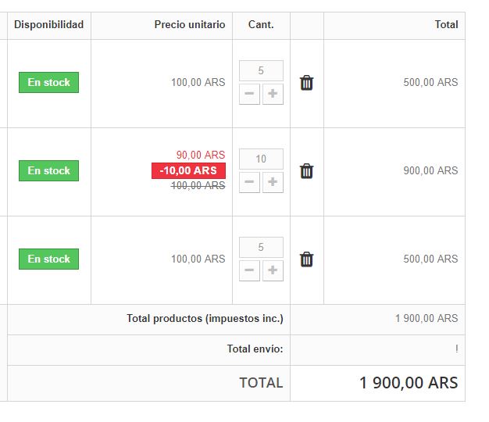
Task: Increase quantity of the first product
Action: [273, 95]
